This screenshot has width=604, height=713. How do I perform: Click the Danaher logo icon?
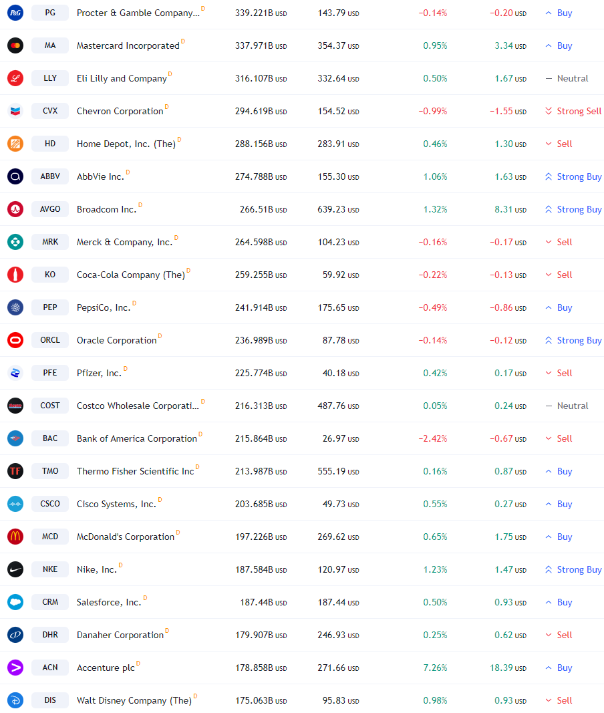(x=15, y=635)
